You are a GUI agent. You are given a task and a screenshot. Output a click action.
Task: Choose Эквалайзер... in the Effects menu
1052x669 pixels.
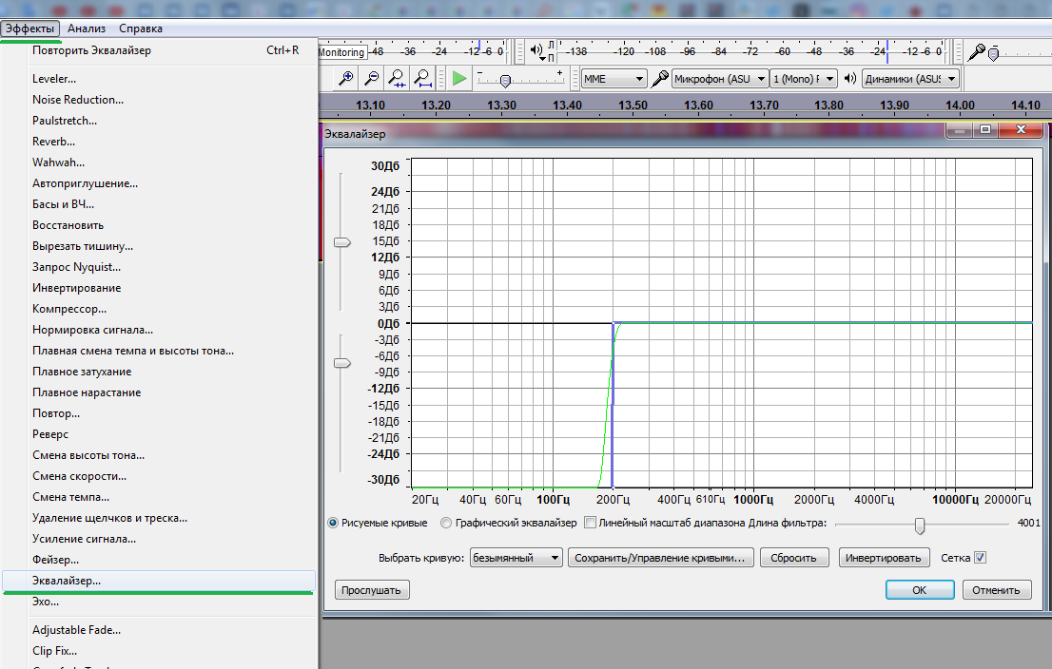click(x=67, y=580)
